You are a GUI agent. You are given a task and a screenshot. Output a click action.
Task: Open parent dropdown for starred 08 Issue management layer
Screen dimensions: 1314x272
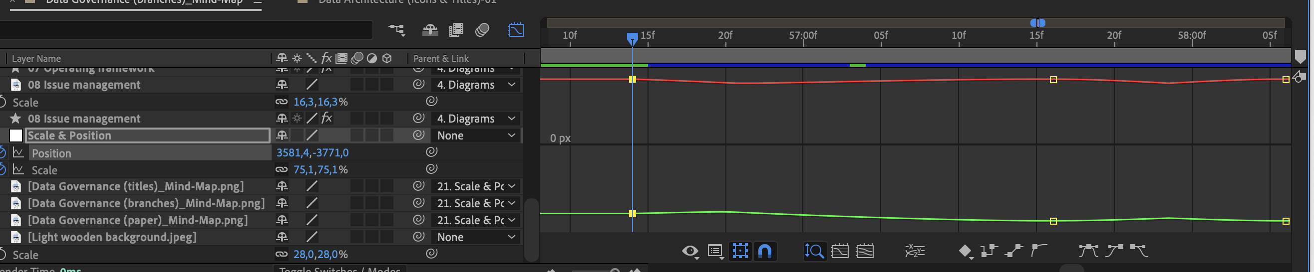pos(476,119)
